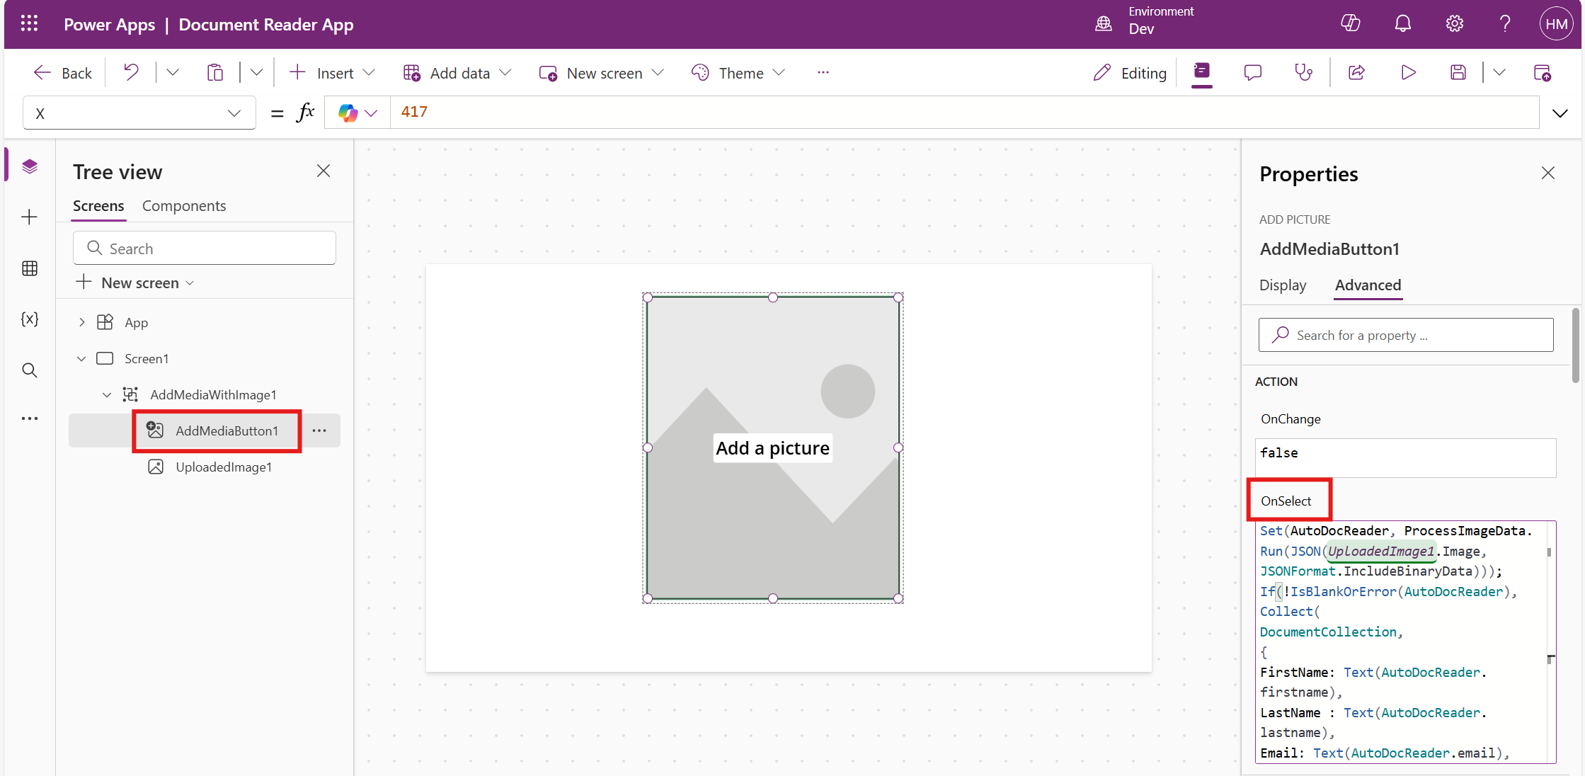
Task: Click the Search for a property field
Action: point(1405,335)
